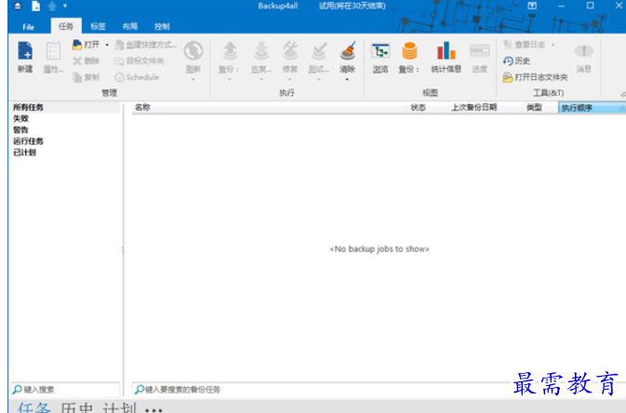Click the quick access upload arrow icon
The height and width of the screenshot is (413, 626).
(52, 6)
